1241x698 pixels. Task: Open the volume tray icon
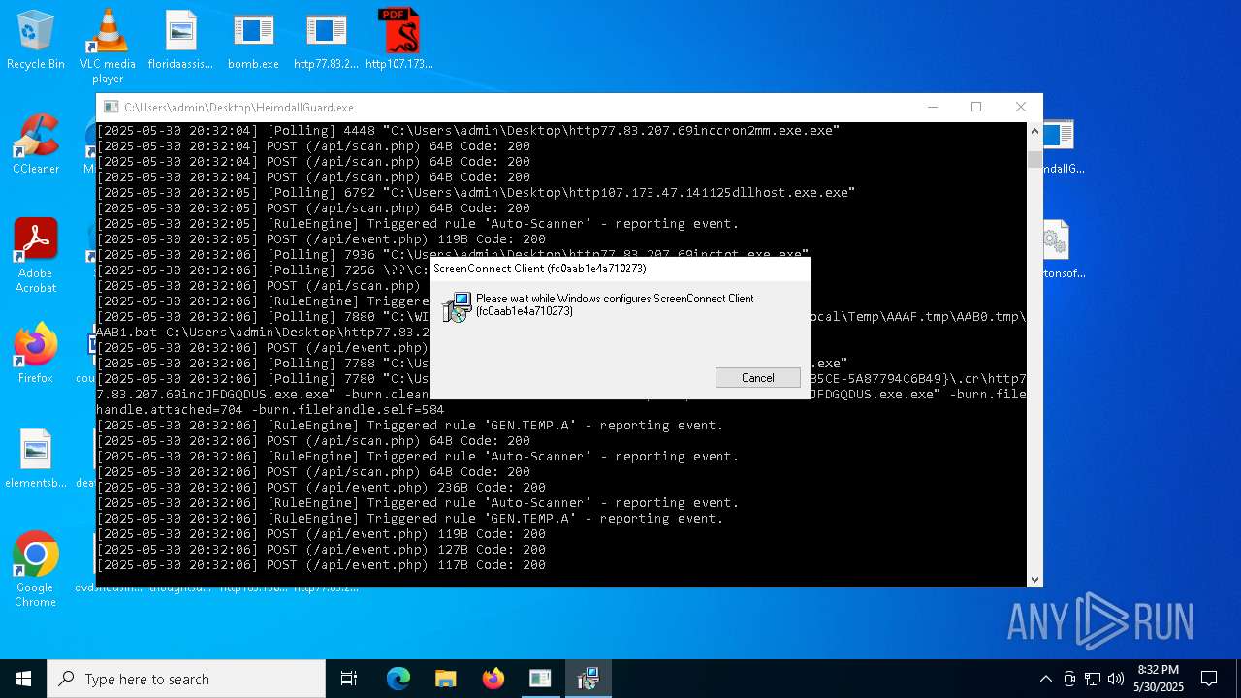click(1116, 679)
